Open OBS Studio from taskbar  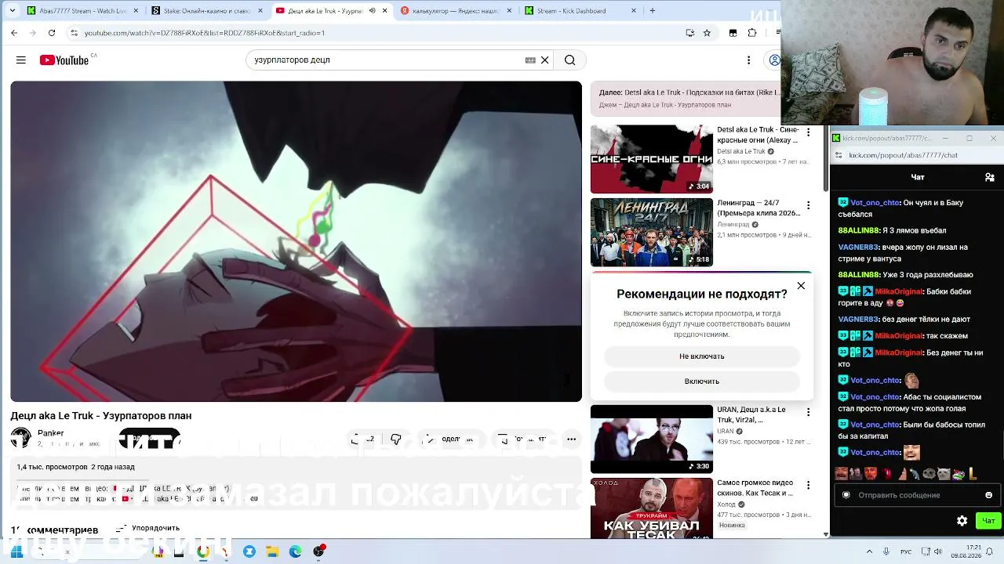pos(319,551)
